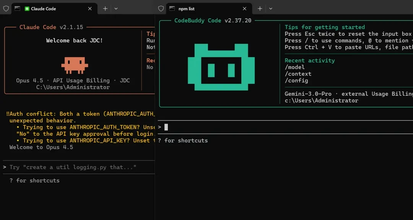Click C:\Users\Administrator path in Claude Code

point(73,87)
